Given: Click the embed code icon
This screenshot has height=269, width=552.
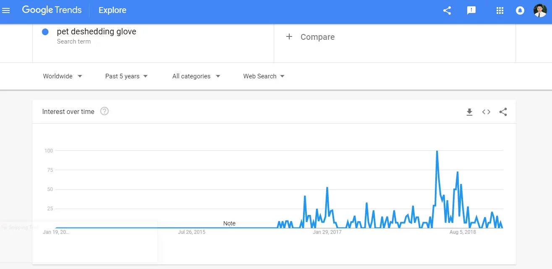Looking at the screenshot, I should [x=486, y=112].
